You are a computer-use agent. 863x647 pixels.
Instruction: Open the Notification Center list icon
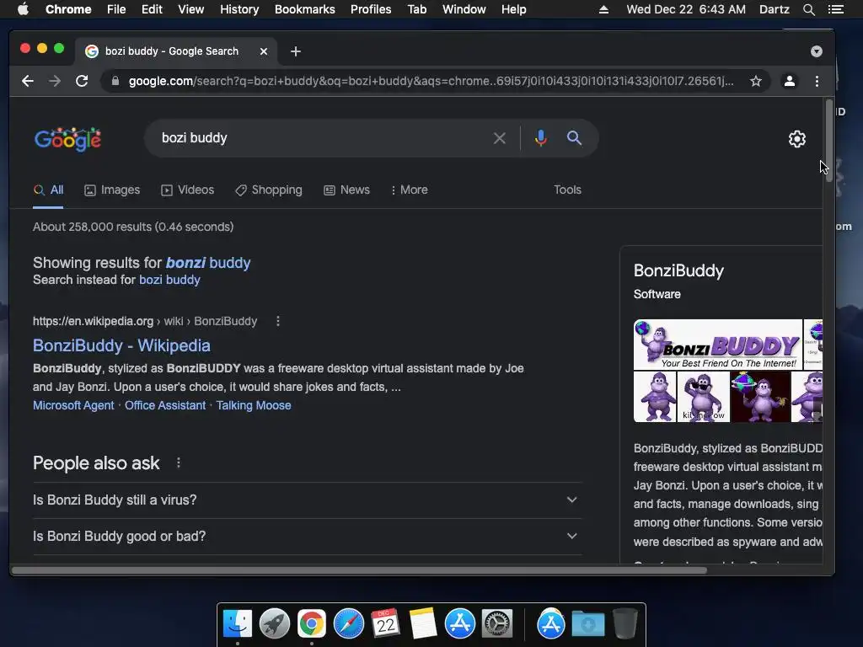(836, 9)
